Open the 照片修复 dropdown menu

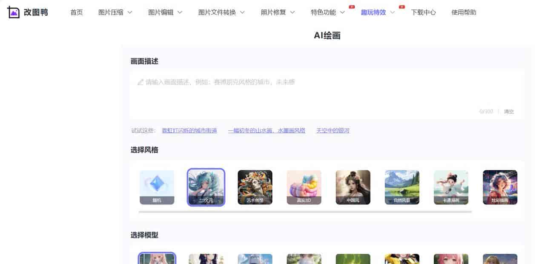pyautogui.click(x=278, y=12)
